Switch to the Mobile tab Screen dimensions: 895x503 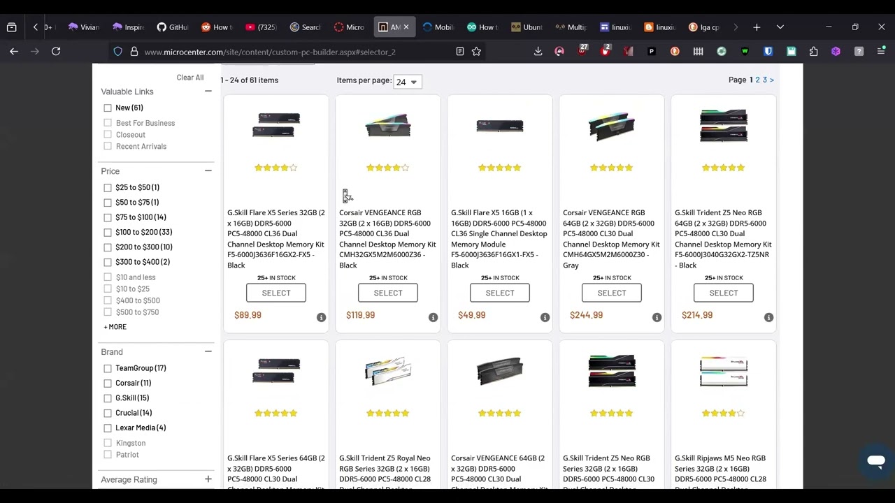click(x=438, y=27)
